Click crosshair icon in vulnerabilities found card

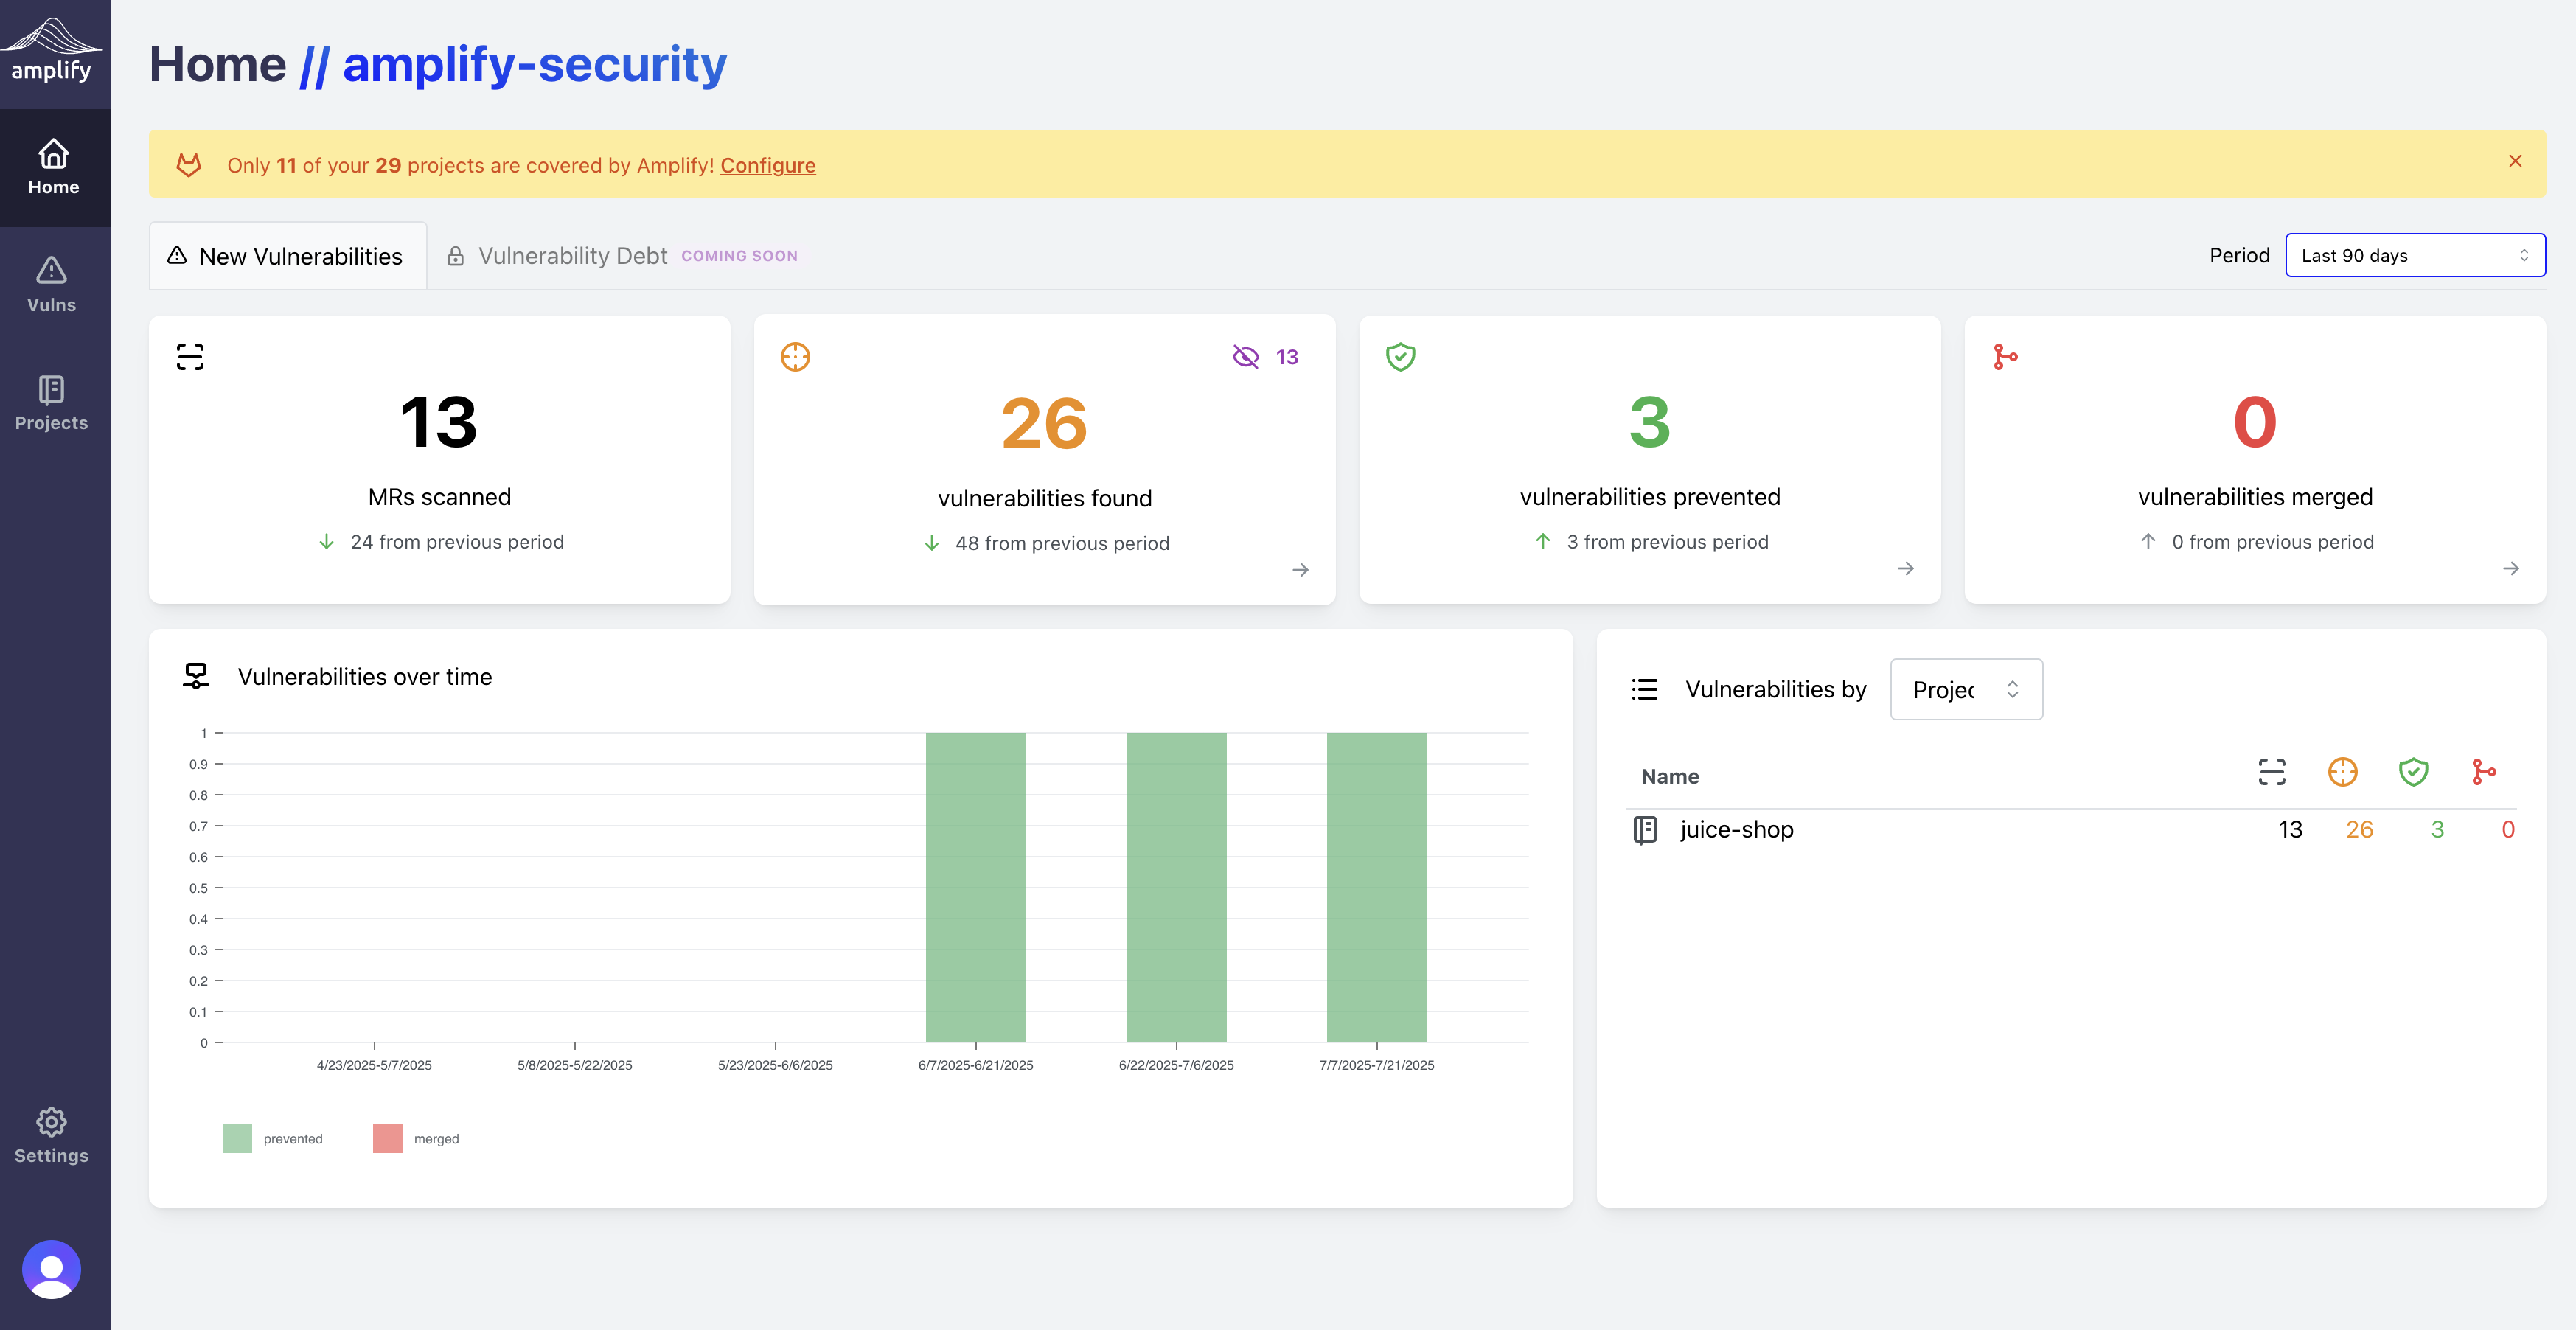click(795, 357)
